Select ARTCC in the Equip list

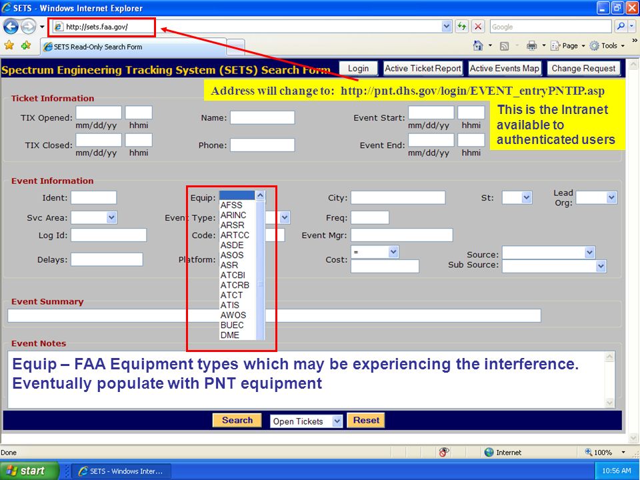coord(237,235)
